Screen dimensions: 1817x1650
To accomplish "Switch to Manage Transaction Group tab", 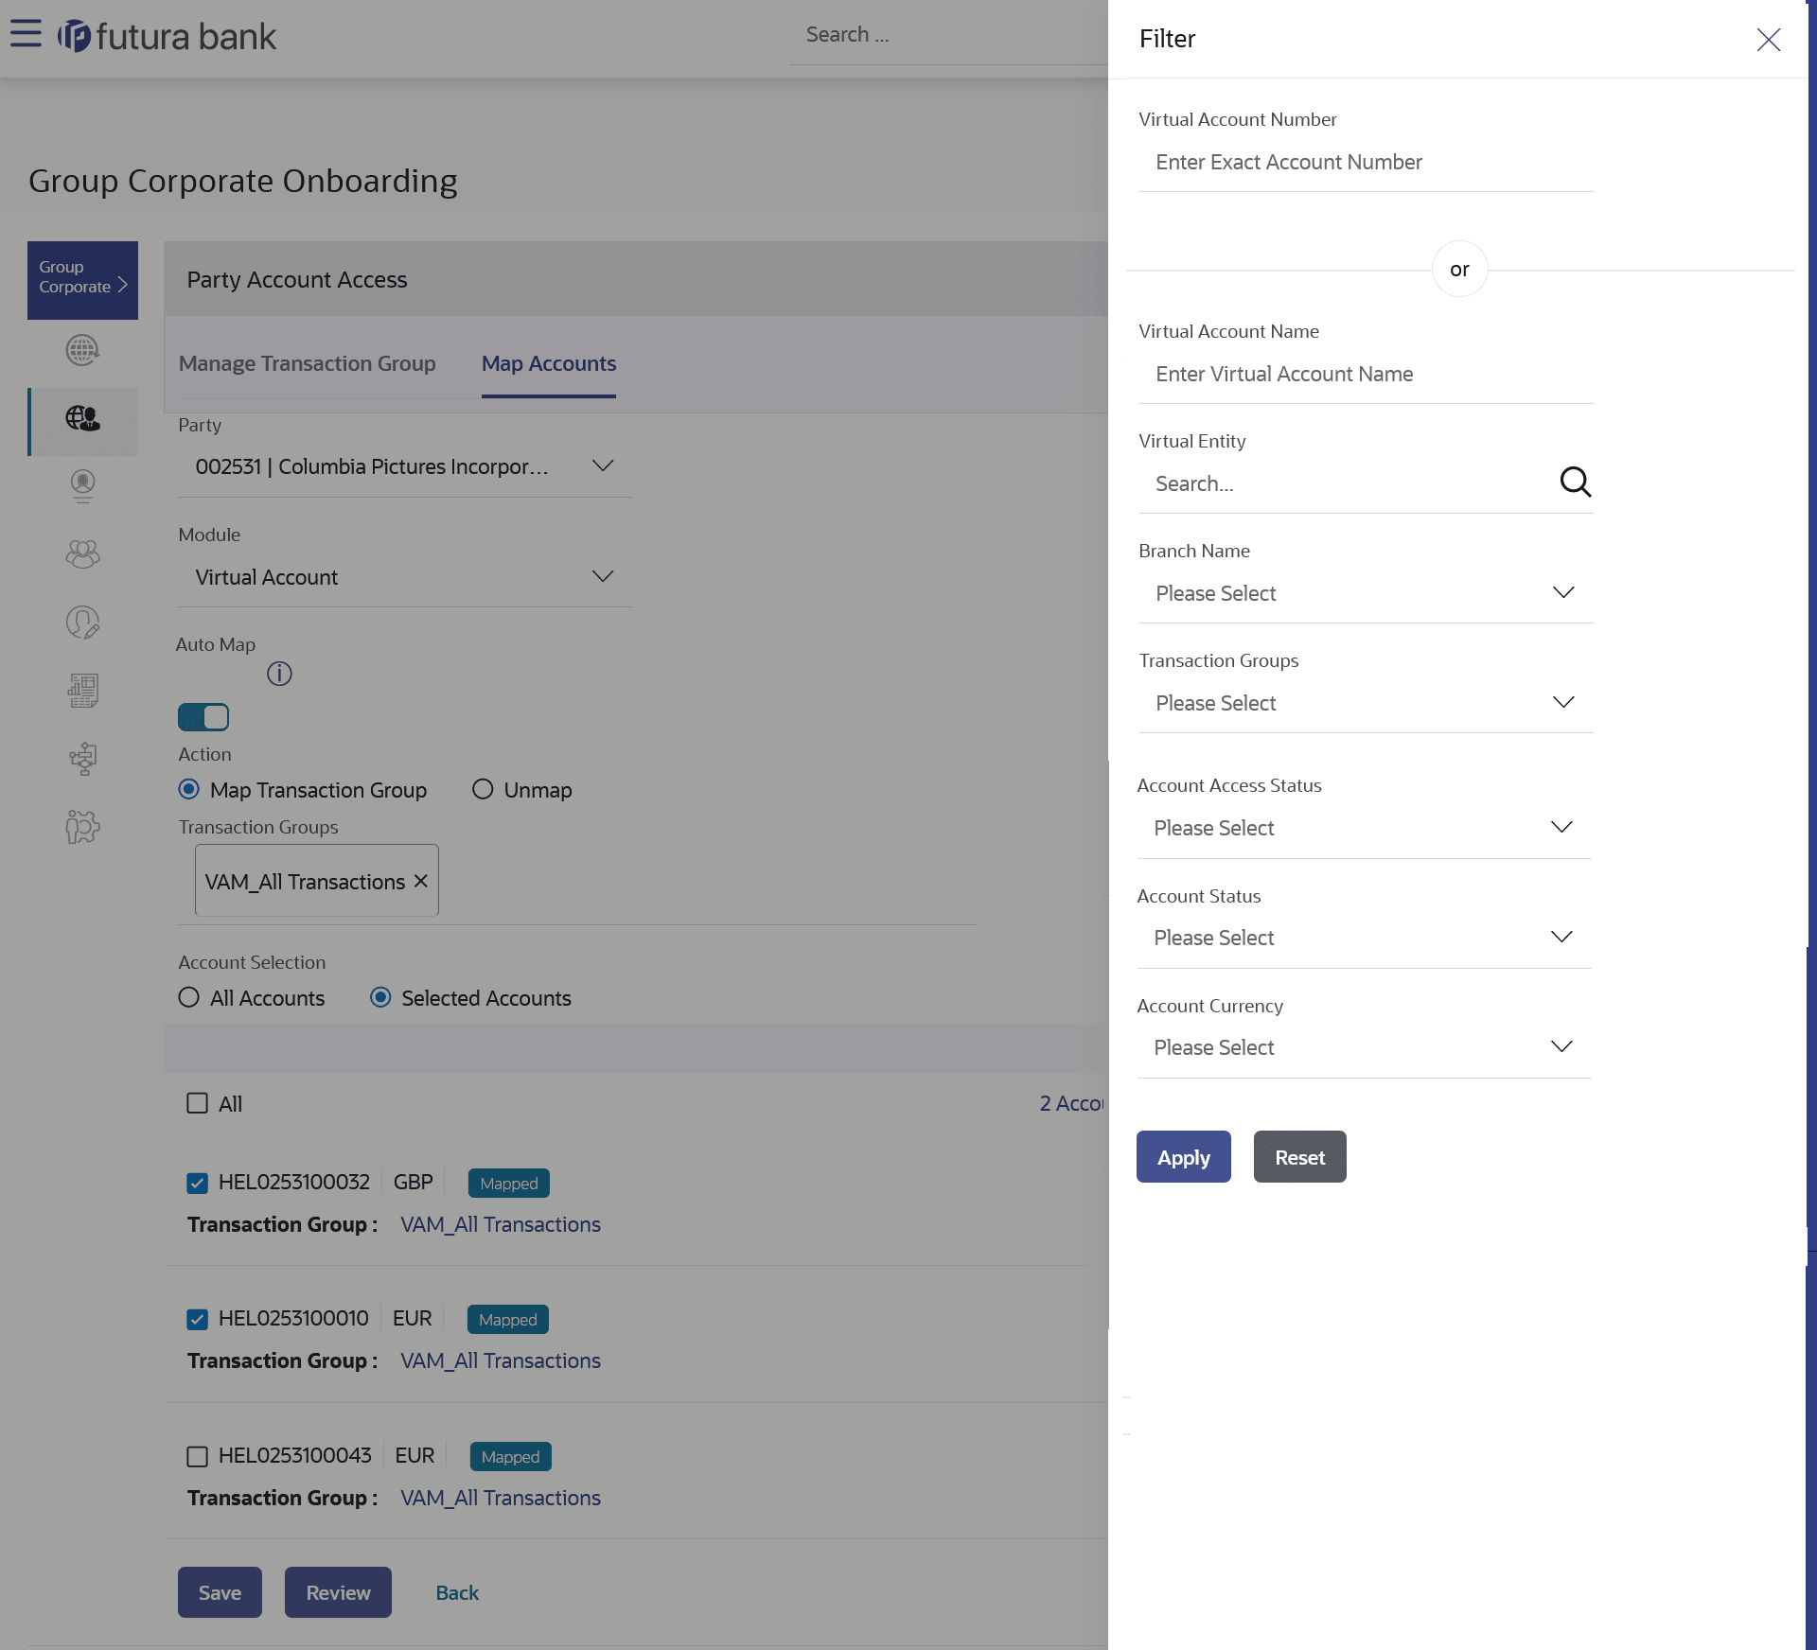I will tap(307, 363).
